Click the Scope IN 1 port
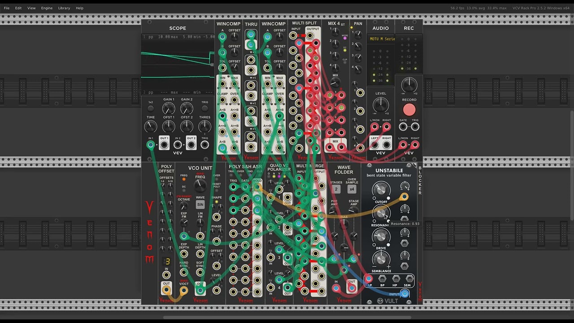Viewport: 574px width, 323px height. click(151, 144)
